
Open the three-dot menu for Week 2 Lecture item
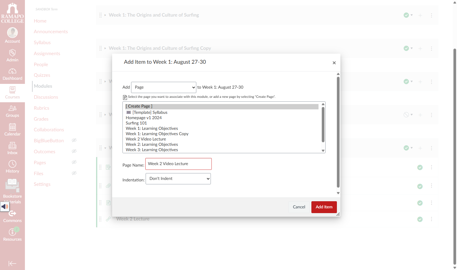pos(431,219)
